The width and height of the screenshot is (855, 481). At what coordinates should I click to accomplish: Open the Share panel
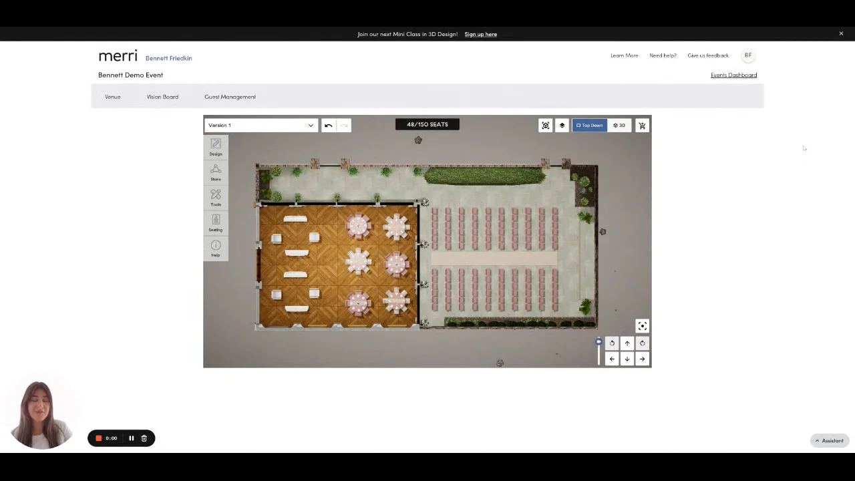(216, 172)
